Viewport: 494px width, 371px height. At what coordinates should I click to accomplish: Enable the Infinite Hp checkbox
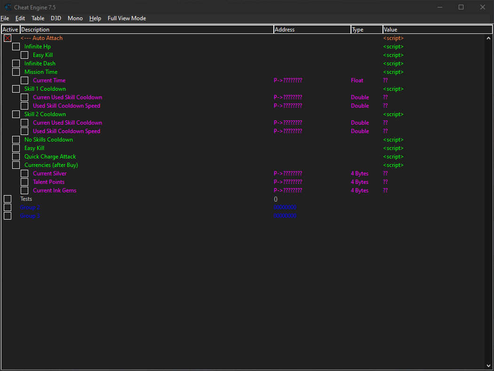coord(16,47)
